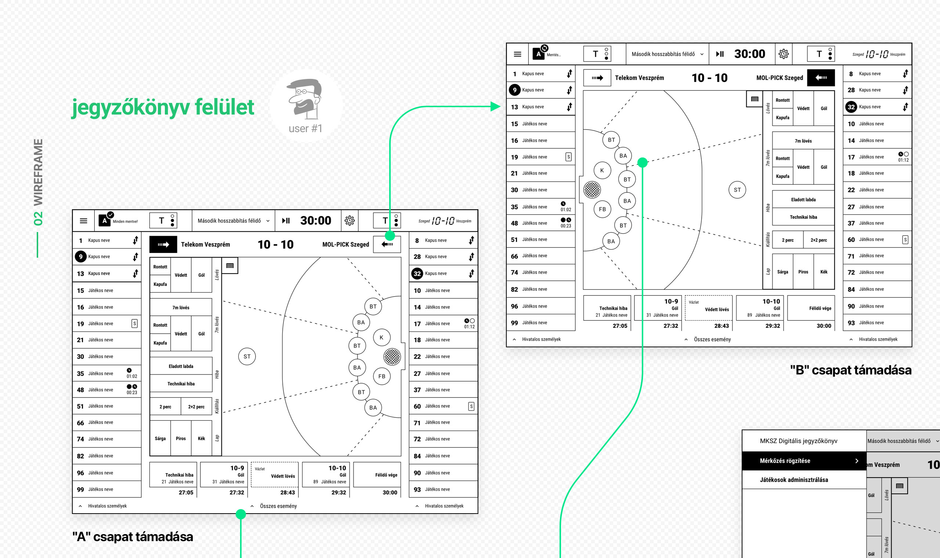Select goal net hatched circle in A-team court
940x558 pixels.
tap(392, 356)
